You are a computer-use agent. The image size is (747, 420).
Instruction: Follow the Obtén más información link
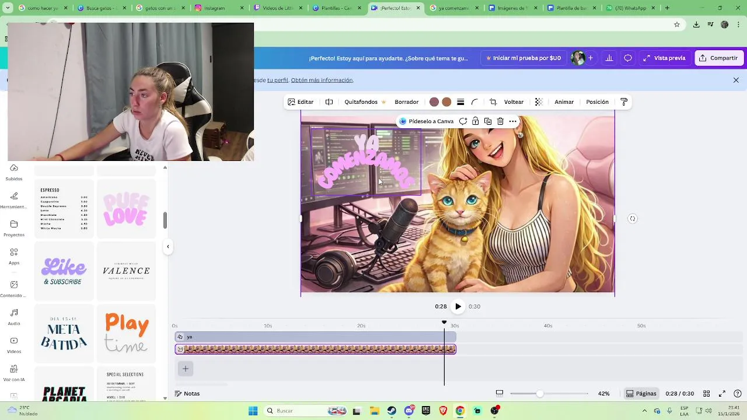[322, 80]
